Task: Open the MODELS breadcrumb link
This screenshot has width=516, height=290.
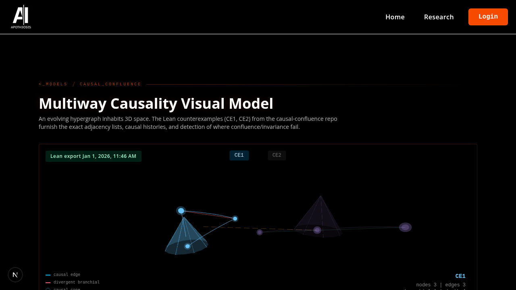Action: coord(53,84)
